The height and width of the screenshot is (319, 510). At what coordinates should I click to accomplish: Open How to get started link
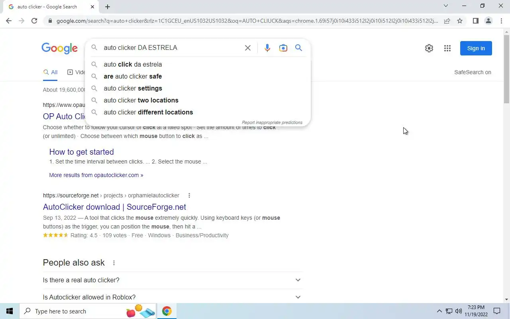tap(82, 152)
